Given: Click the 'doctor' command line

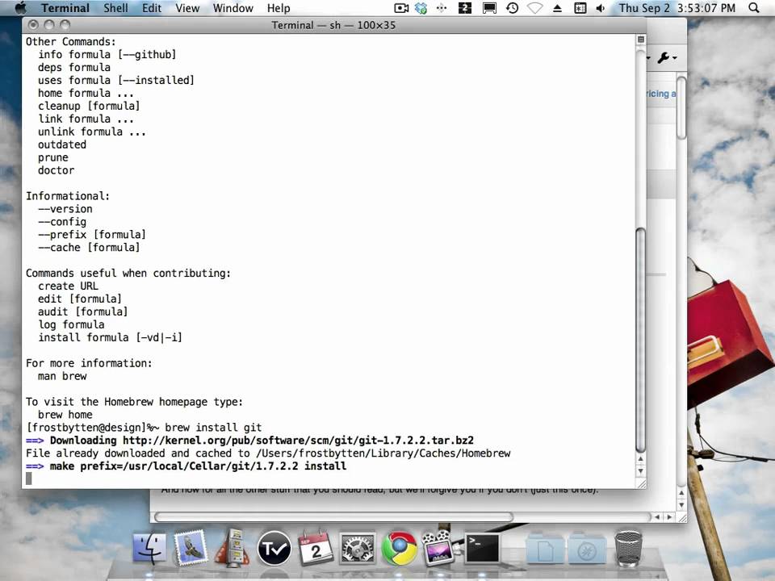Looking at the screenshot, I should 56,170.
